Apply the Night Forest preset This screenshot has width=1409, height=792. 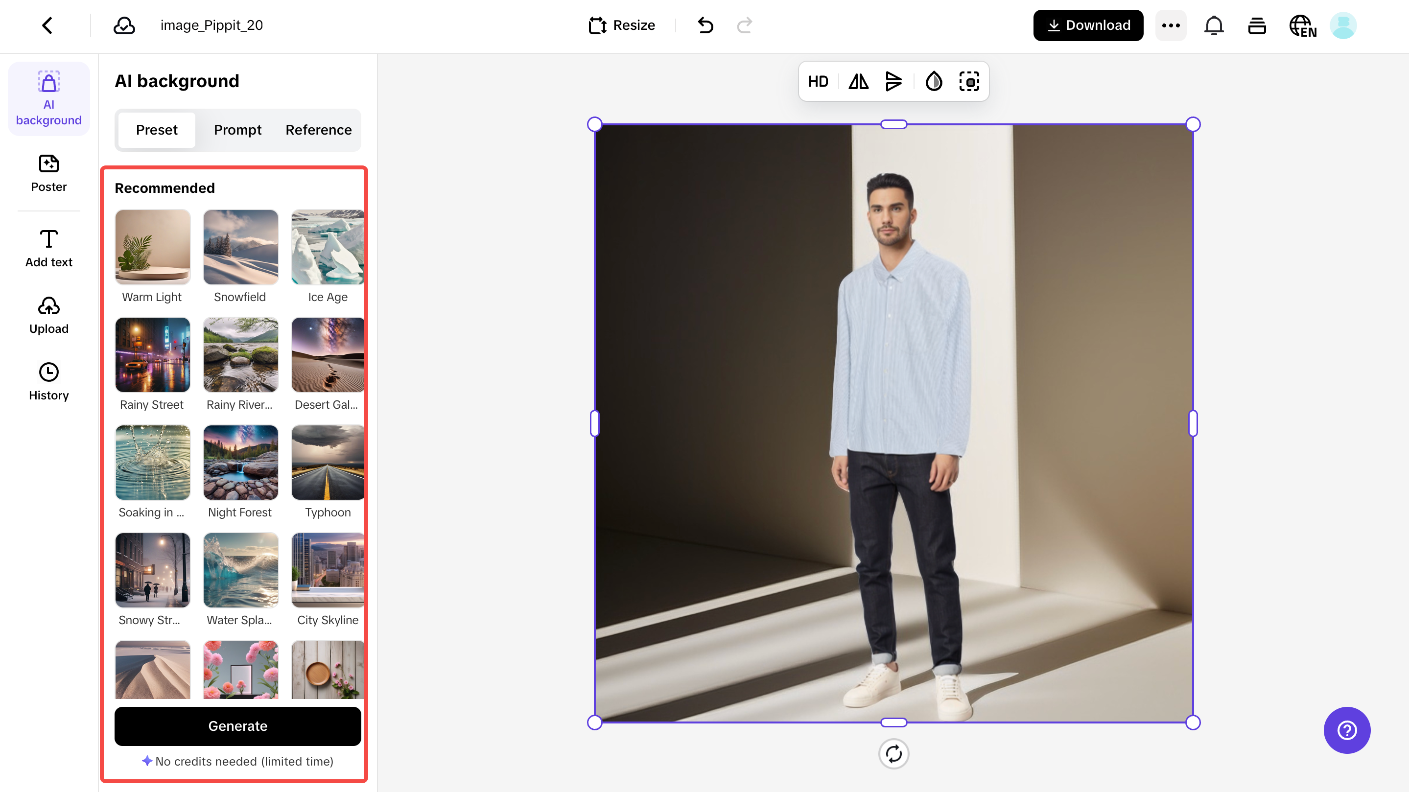coord(240,462)
